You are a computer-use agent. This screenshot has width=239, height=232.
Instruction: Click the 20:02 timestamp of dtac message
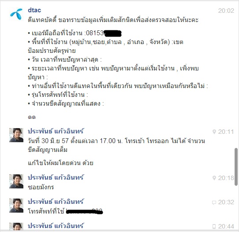click(x=226, y=11)
